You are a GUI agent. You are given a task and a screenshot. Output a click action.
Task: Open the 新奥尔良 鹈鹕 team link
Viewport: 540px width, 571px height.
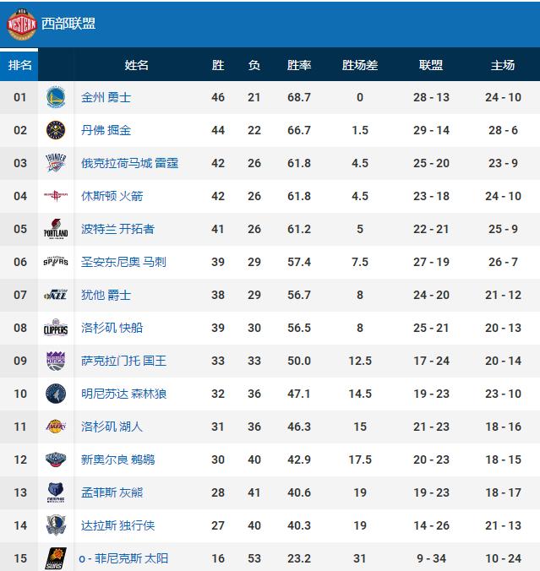(x=117, y=460)
